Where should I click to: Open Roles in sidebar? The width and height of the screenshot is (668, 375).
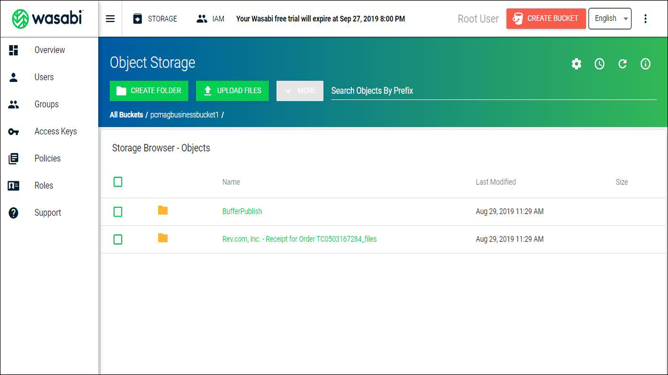tap(44, 185)
